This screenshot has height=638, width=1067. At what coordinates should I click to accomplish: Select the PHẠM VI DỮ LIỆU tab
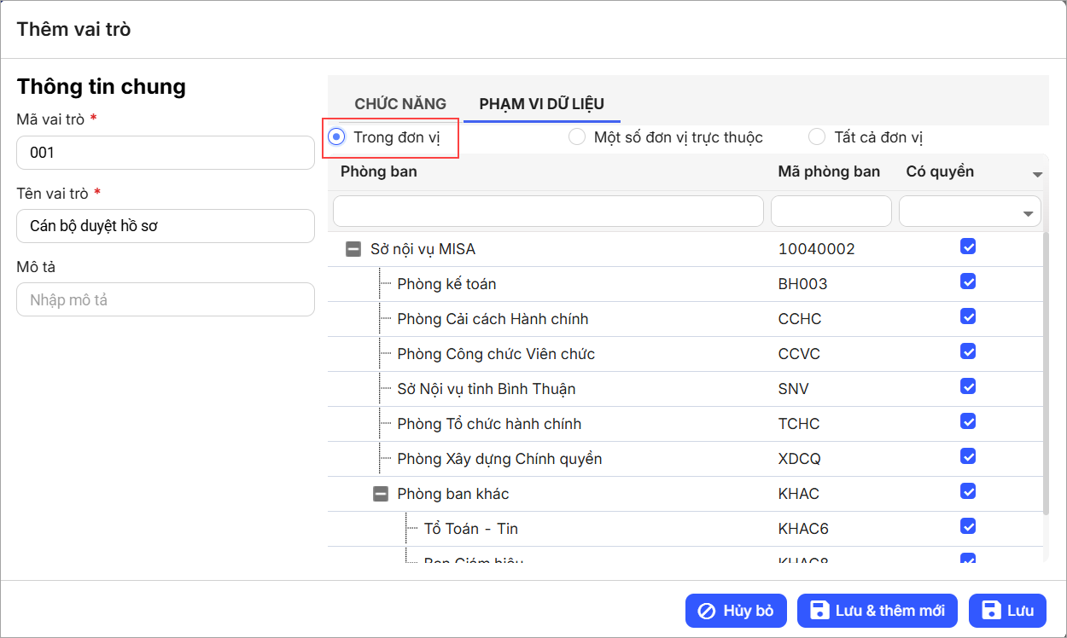[541, 104]
